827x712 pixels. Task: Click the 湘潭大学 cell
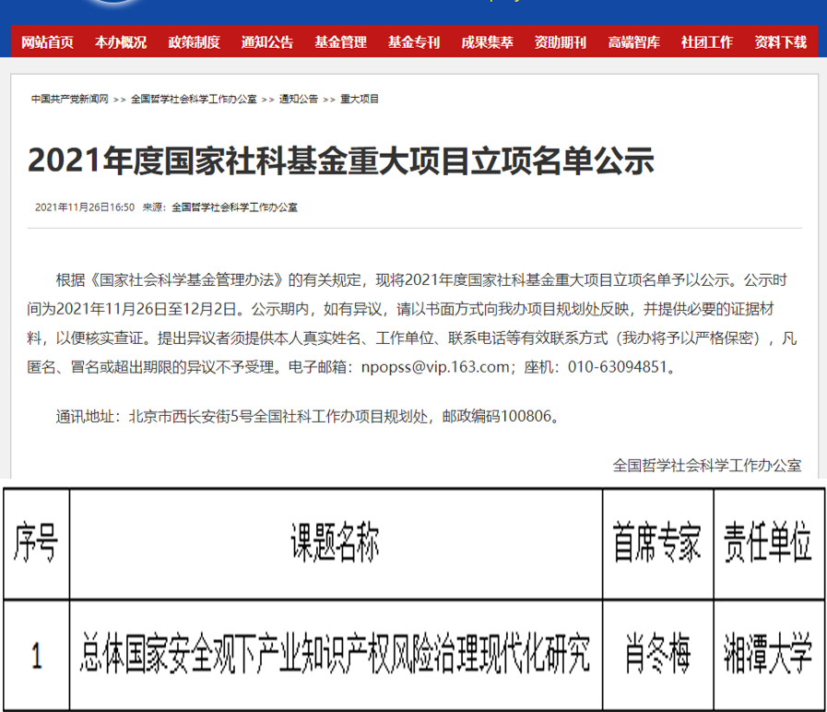click(x=769, y=655)
